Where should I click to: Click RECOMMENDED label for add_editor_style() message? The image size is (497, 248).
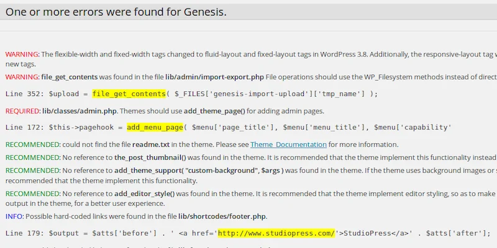[33, 193]
